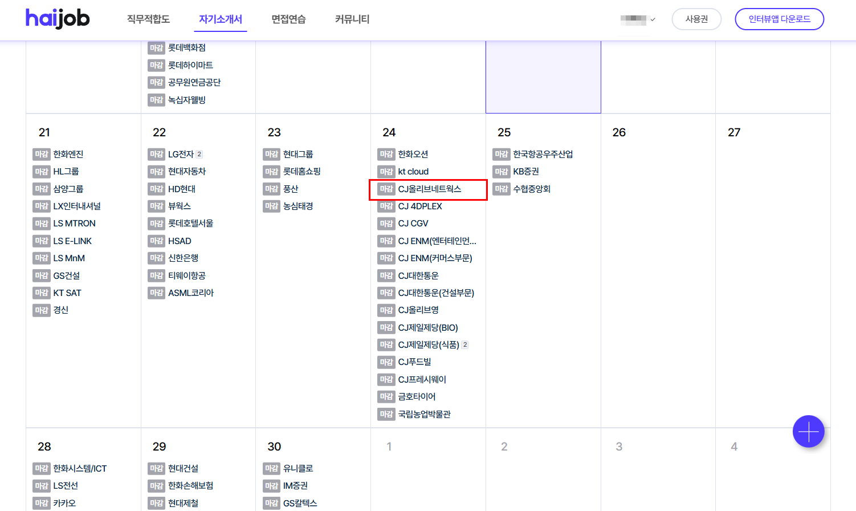Open the kt cloud posting
Image resolution: width=856 pixels, height=511 pixels.
tap(413, 172)
